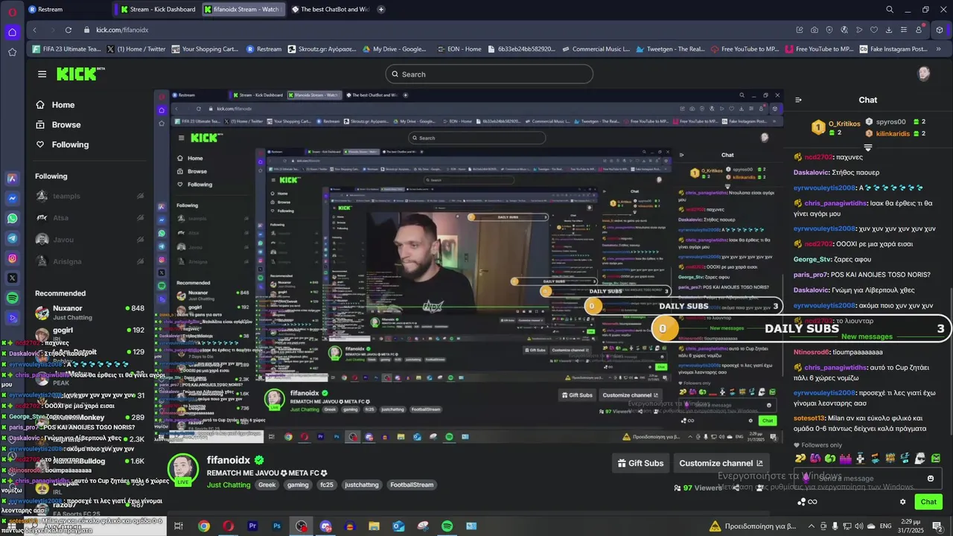Image resolution: width=953 pixels, height=536 pixels.
Task: Click the Kick logo
Action: 80,74
